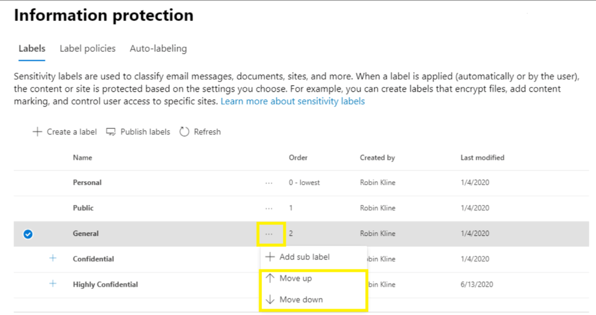596x315 pixels.
Task: Select the Public label name
Action: [83, 208]
